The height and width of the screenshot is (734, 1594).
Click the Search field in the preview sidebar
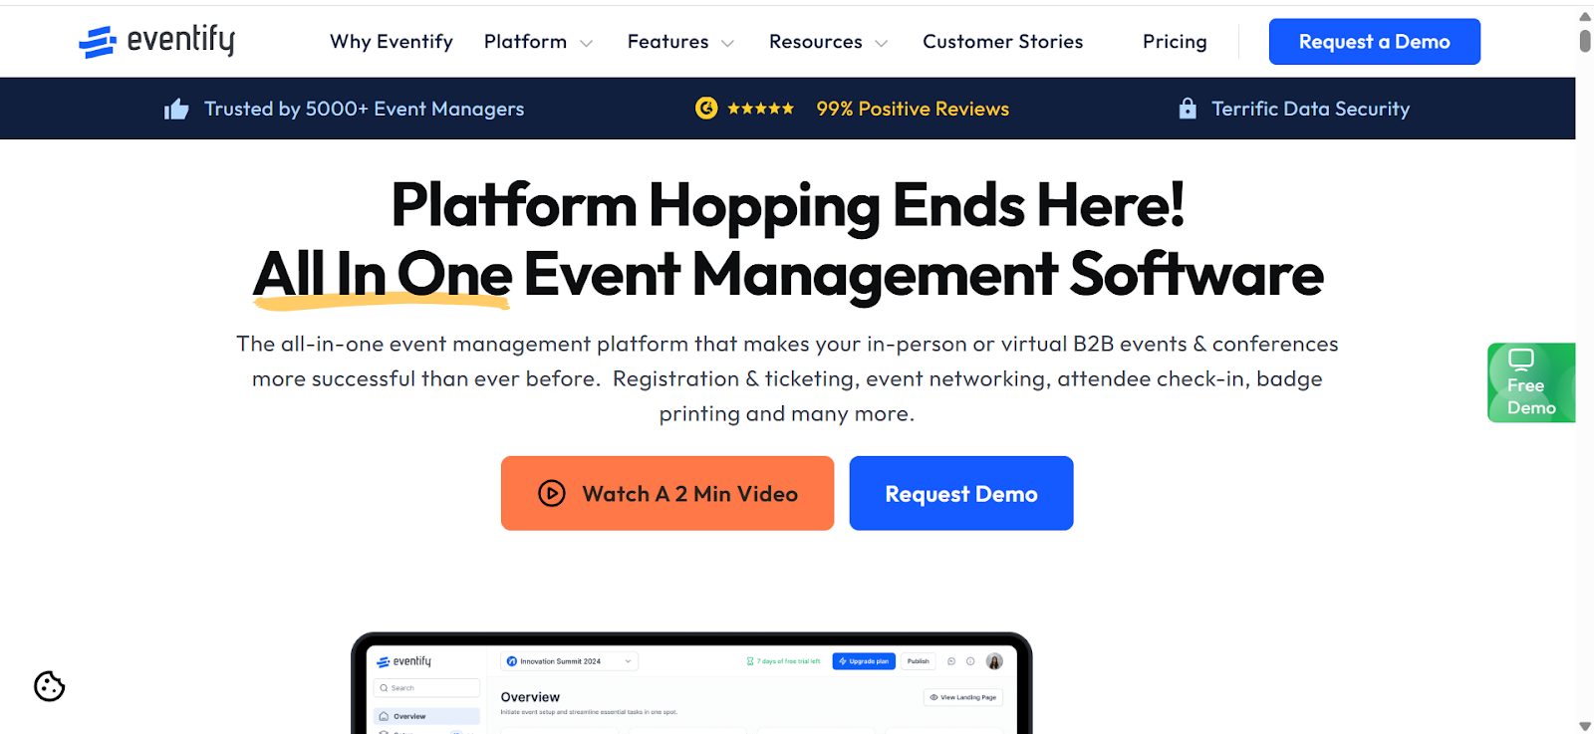click(x=426, y=688)
